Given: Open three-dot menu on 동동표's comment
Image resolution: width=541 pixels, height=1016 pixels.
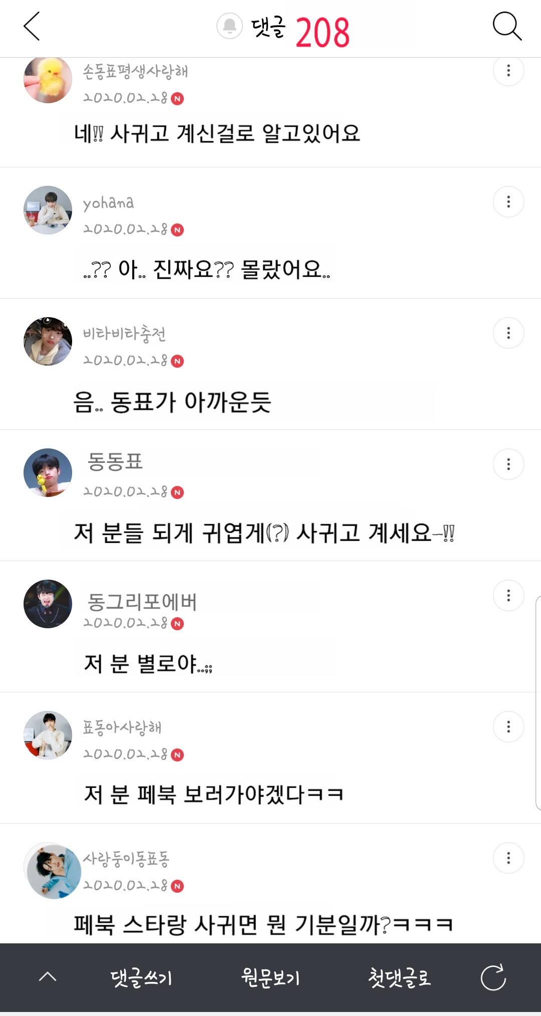Looking at the screenshot, I should (x=508, y=464).
